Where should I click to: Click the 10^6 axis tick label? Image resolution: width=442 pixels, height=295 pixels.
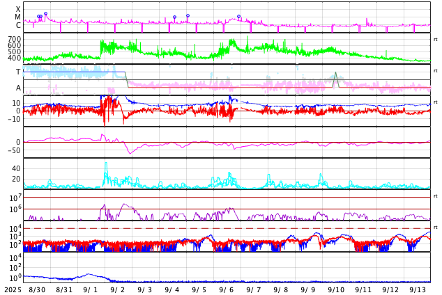pos(15,208)
